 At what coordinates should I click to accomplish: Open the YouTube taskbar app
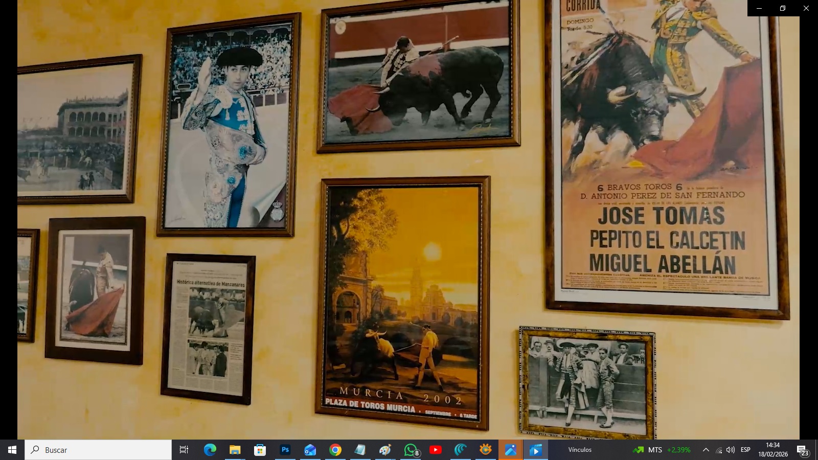tap(436, 450)
